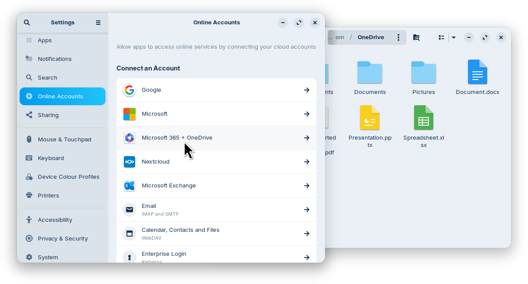Click the Microsoft 365 + OneDrive circular icon
The height and width of the screenshot is (284, 528).
130,138
